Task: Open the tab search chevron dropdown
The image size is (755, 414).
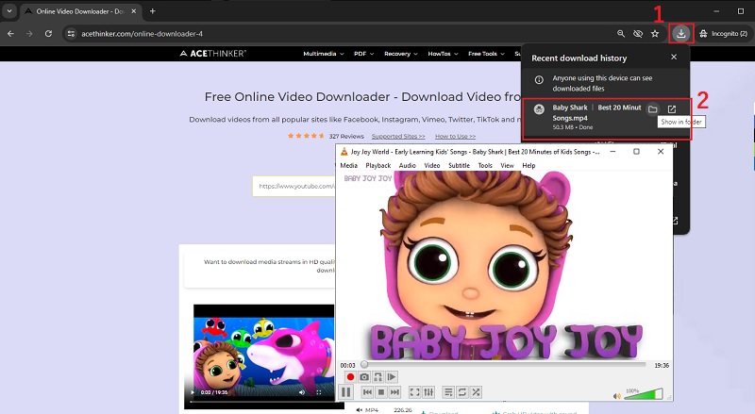Action: [x=9, y=11]
